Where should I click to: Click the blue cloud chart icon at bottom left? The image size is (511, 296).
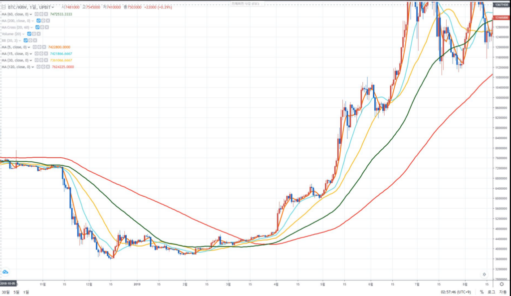(5, 272)
